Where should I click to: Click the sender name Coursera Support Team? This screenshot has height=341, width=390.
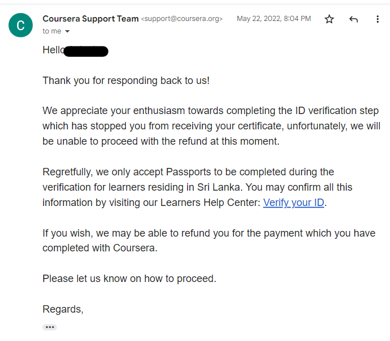coord(91,19)
